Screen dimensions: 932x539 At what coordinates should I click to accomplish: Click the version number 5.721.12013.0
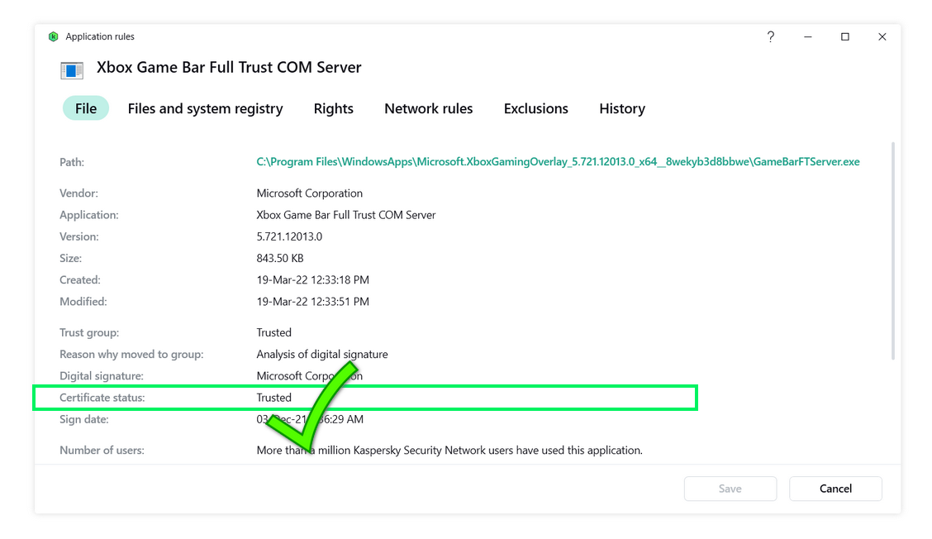289,236
